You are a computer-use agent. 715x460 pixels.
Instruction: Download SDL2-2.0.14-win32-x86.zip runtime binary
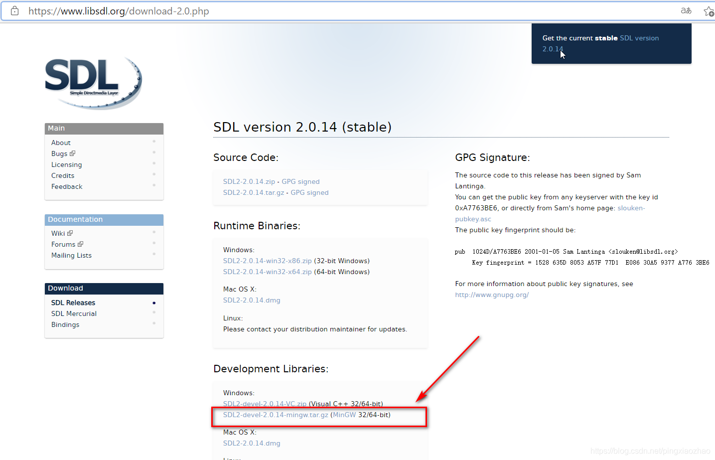[x=268, y=261]
